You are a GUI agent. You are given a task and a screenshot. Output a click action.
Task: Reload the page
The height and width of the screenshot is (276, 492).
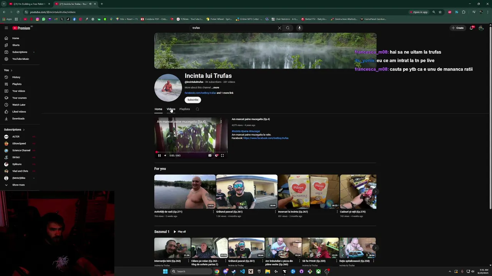[18, 12]
